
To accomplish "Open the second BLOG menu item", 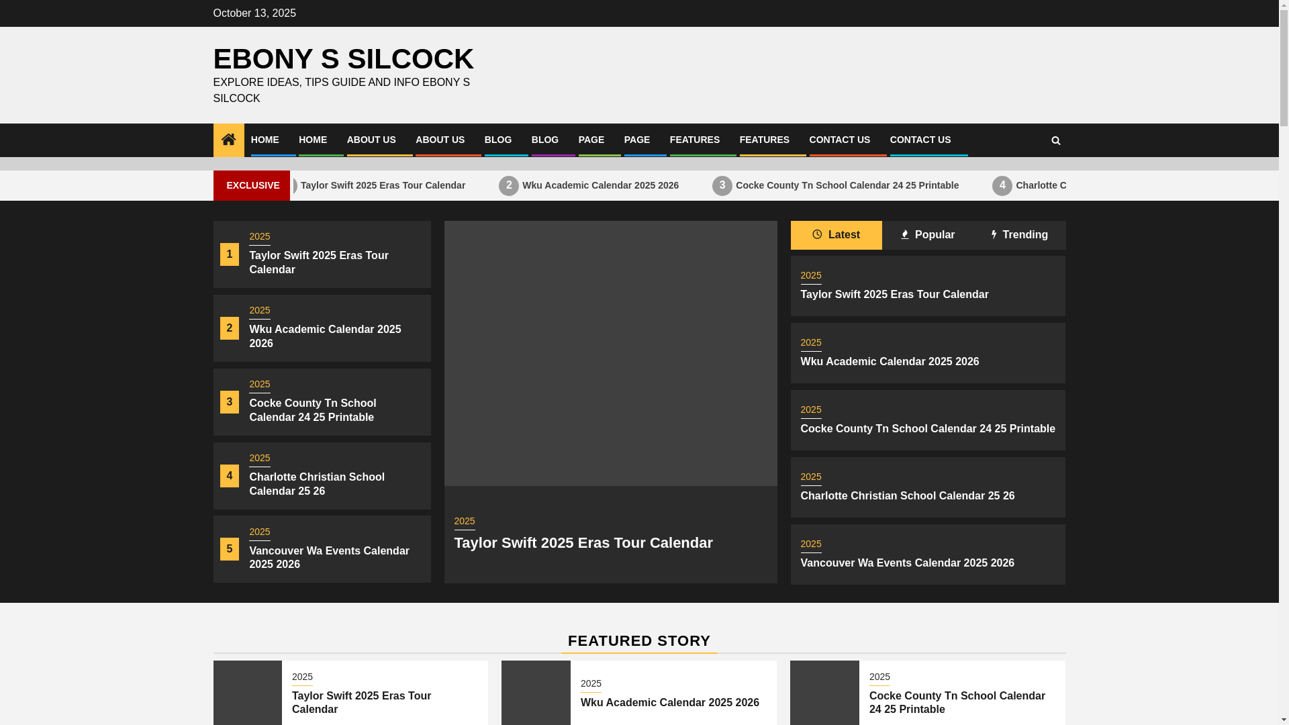I will [545, 140].
